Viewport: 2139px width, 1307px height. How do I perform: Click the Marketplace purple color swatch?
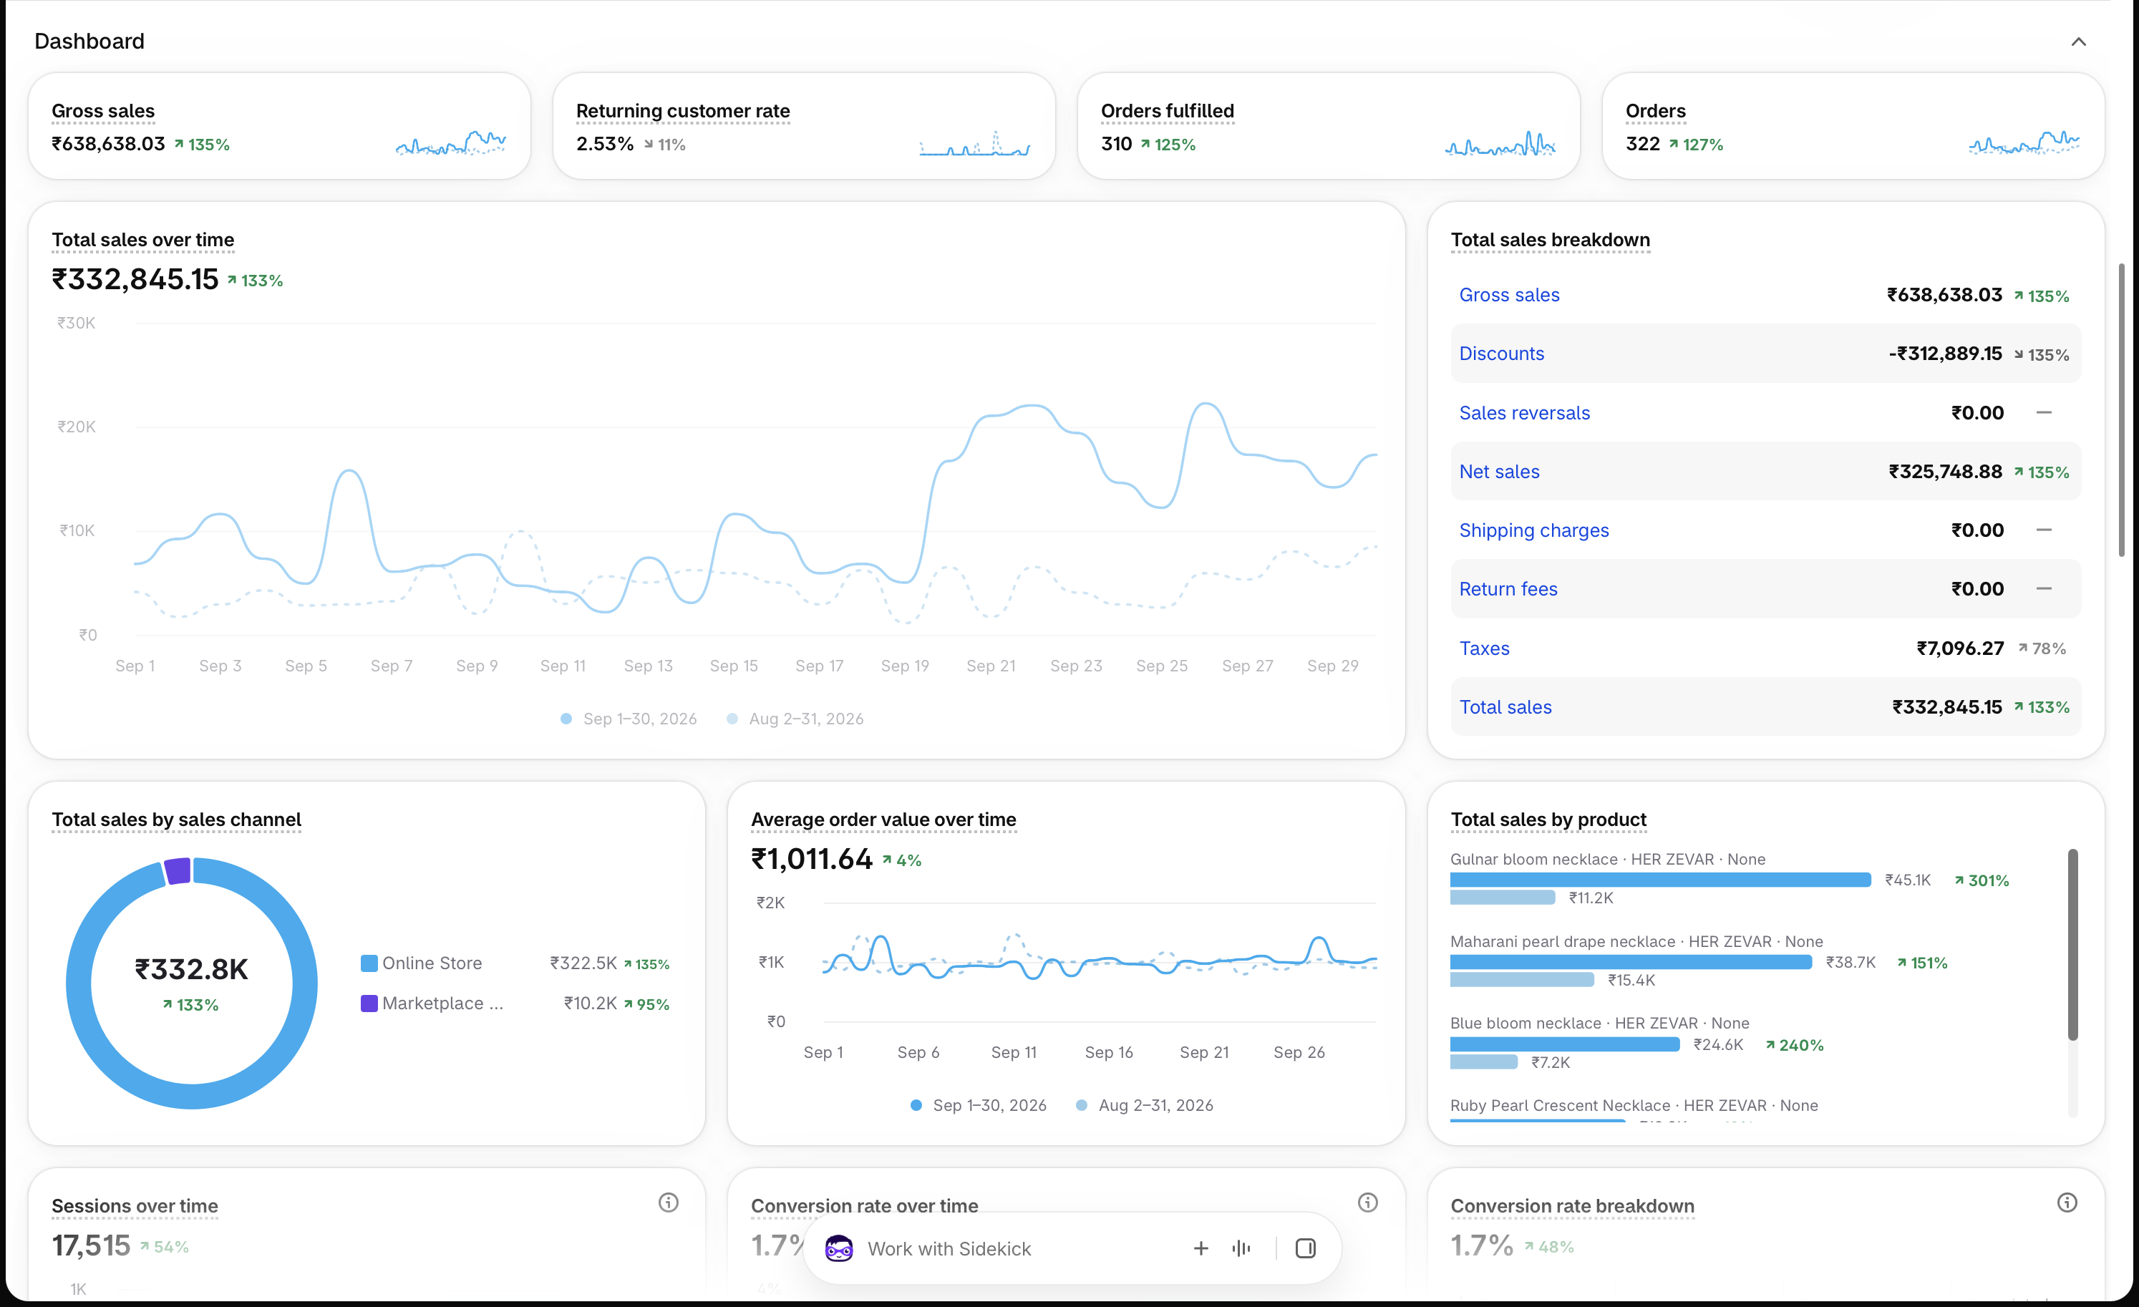pos(369,1004)
